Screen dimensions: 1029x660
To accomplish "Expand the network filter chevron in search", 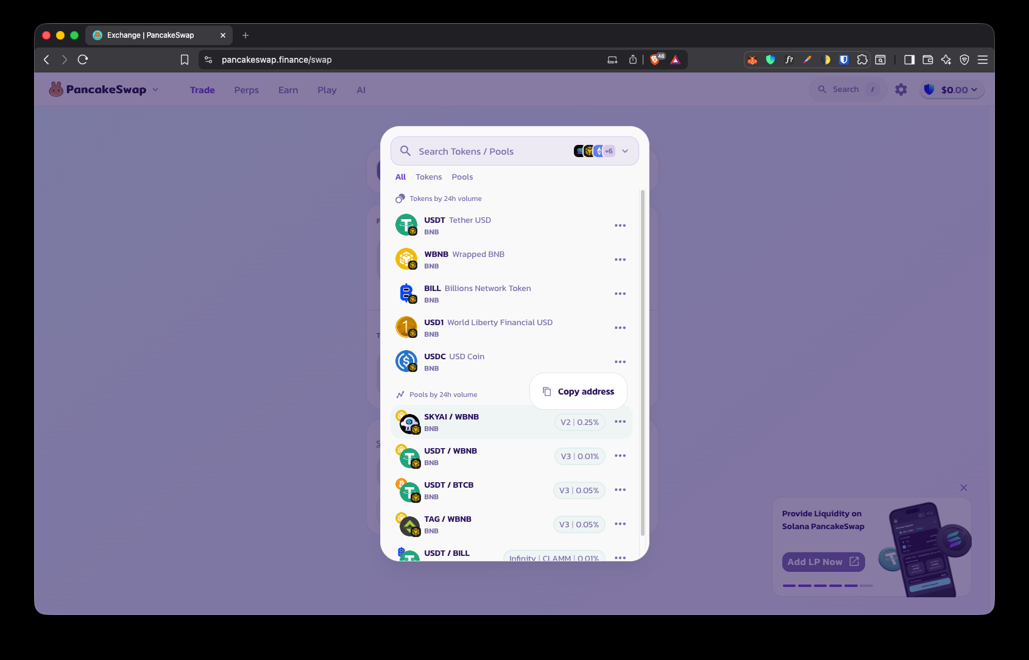I will [x=625, y=151].
